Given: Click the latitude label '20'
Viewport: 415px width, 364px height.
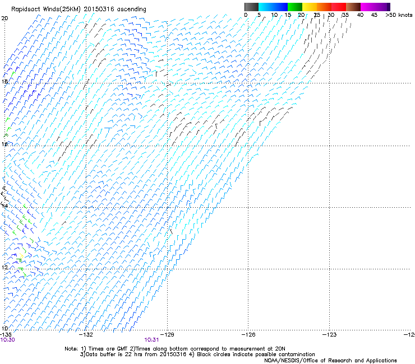Looking at the screenshot, I should (x=4, y=18).
